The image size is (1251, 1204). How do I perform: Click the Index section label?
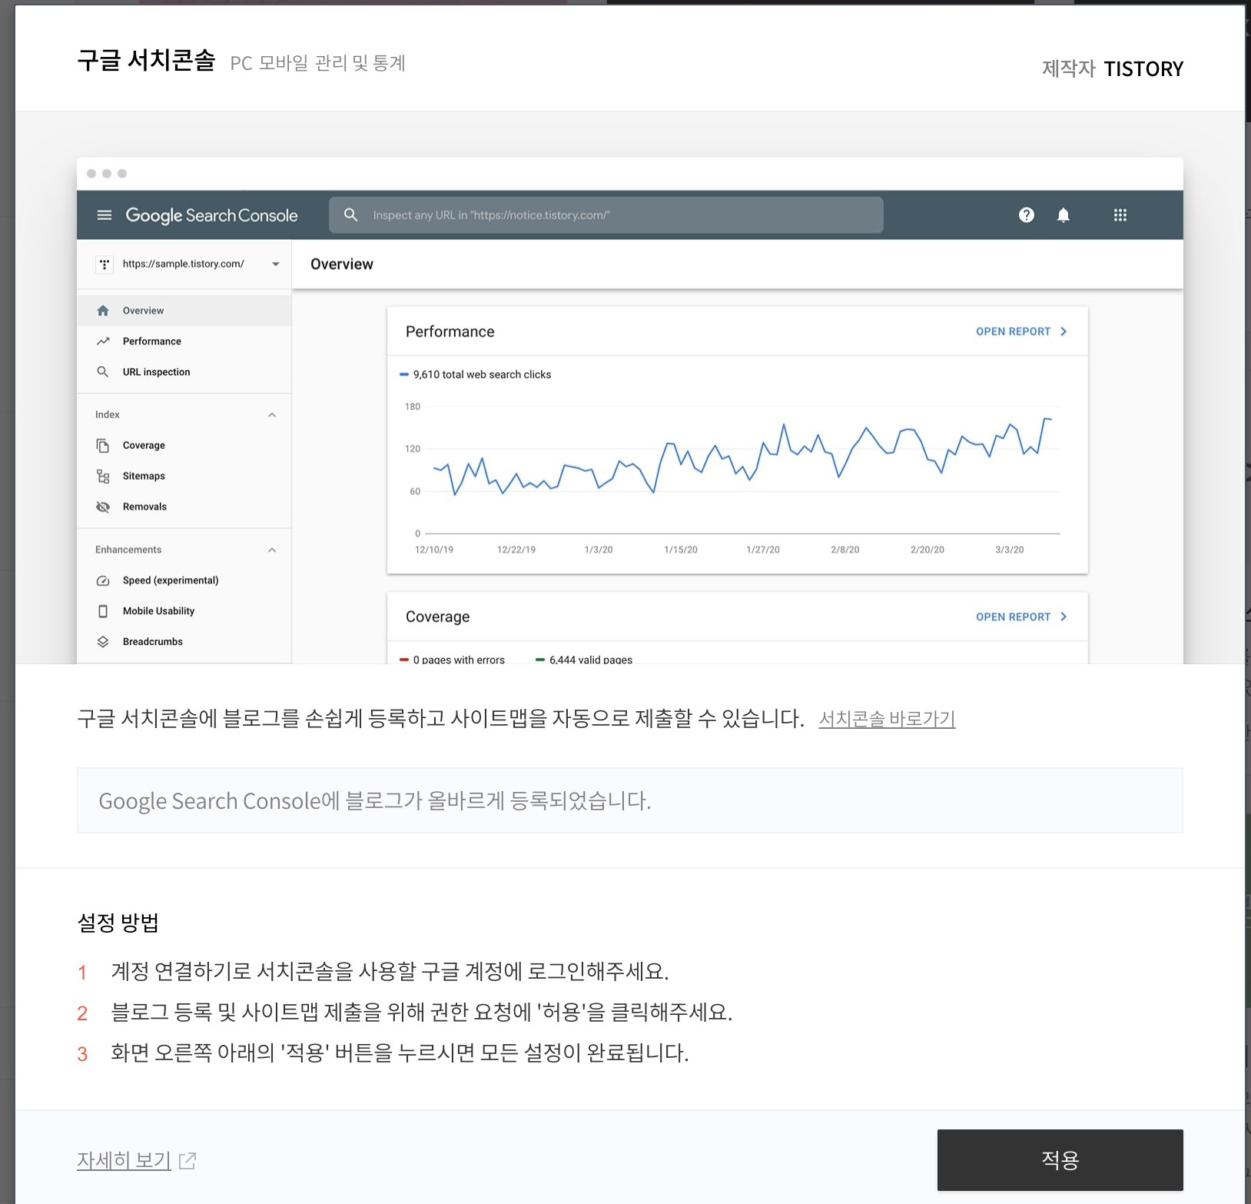[108, 415]
